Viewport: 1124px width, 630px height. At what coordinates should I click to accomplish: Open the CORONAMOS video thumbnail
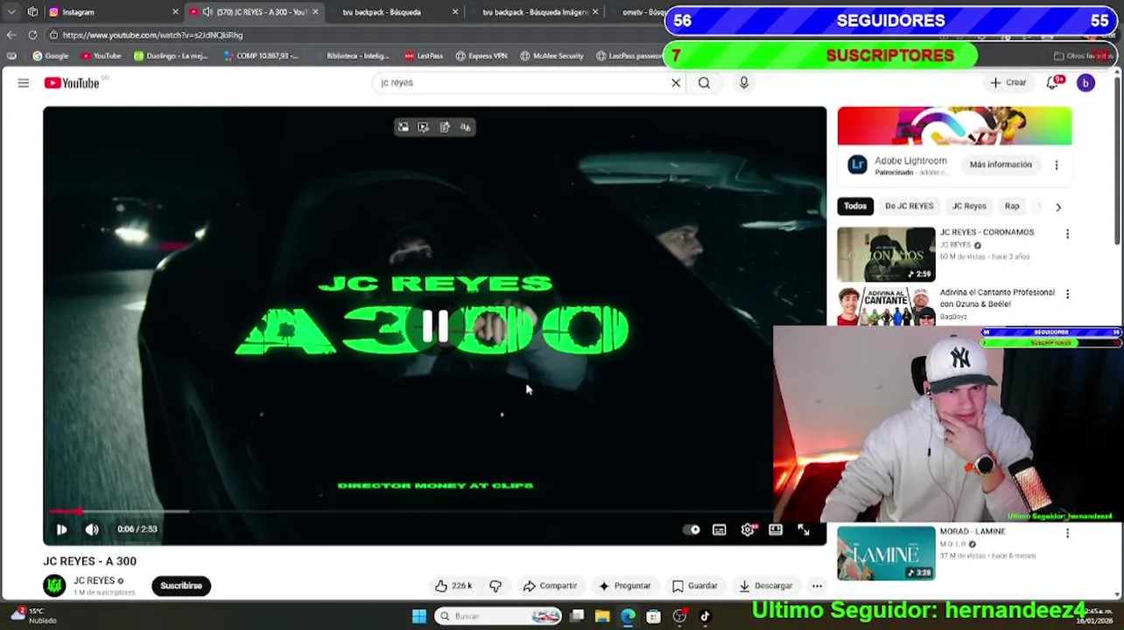click(x=886, y=255)
